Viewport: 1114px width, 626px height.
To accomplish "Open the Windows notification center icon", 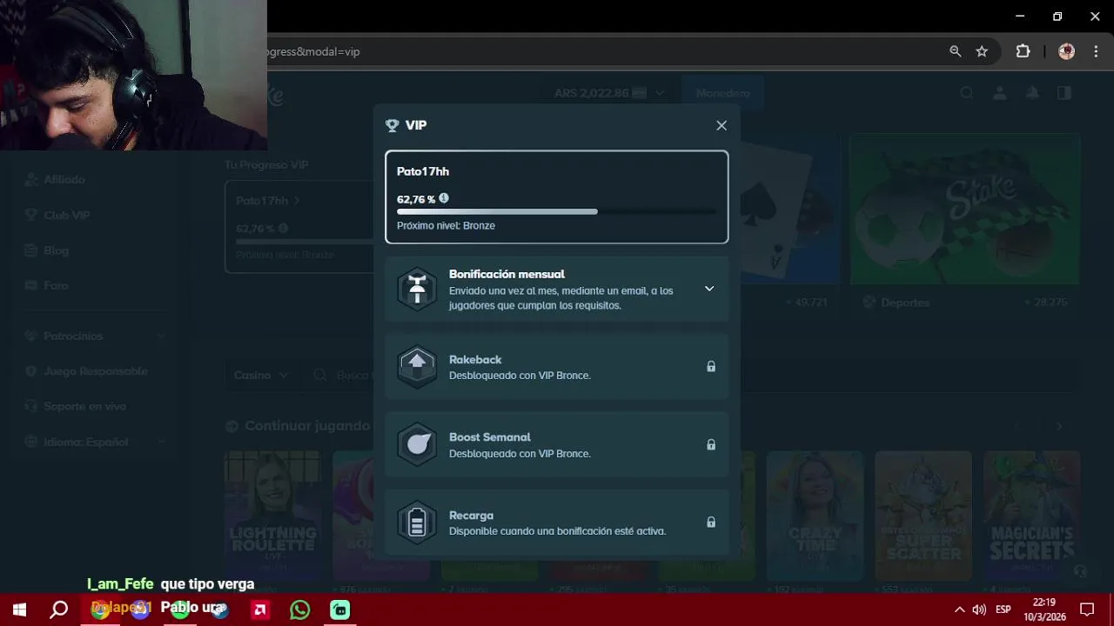I will [1087, 609].
